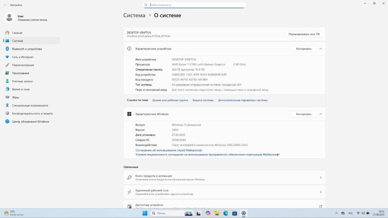This screenshot has height=218, width=388.
Task: Copy the device specifications with Копировать
Action: pyautogui.click(x=304, y=49)
